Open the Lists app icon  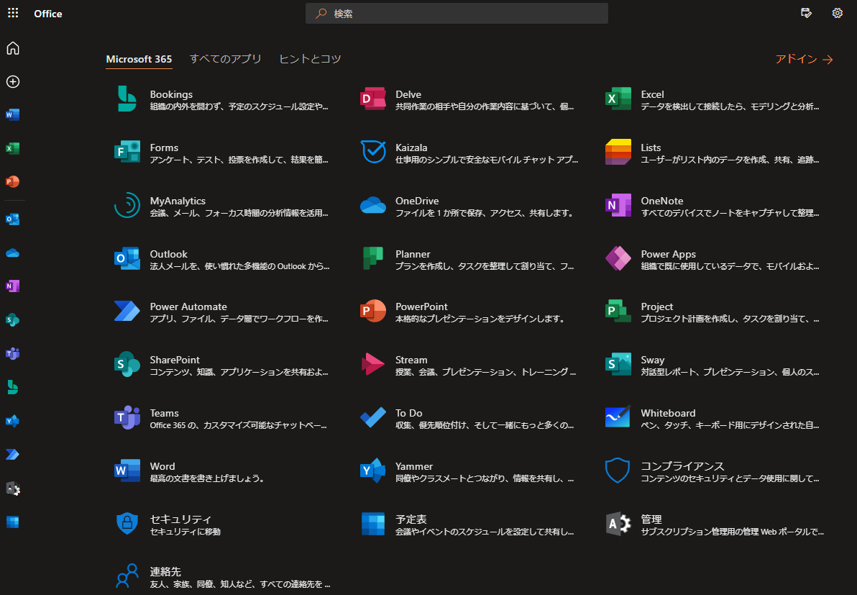(618, 152)
